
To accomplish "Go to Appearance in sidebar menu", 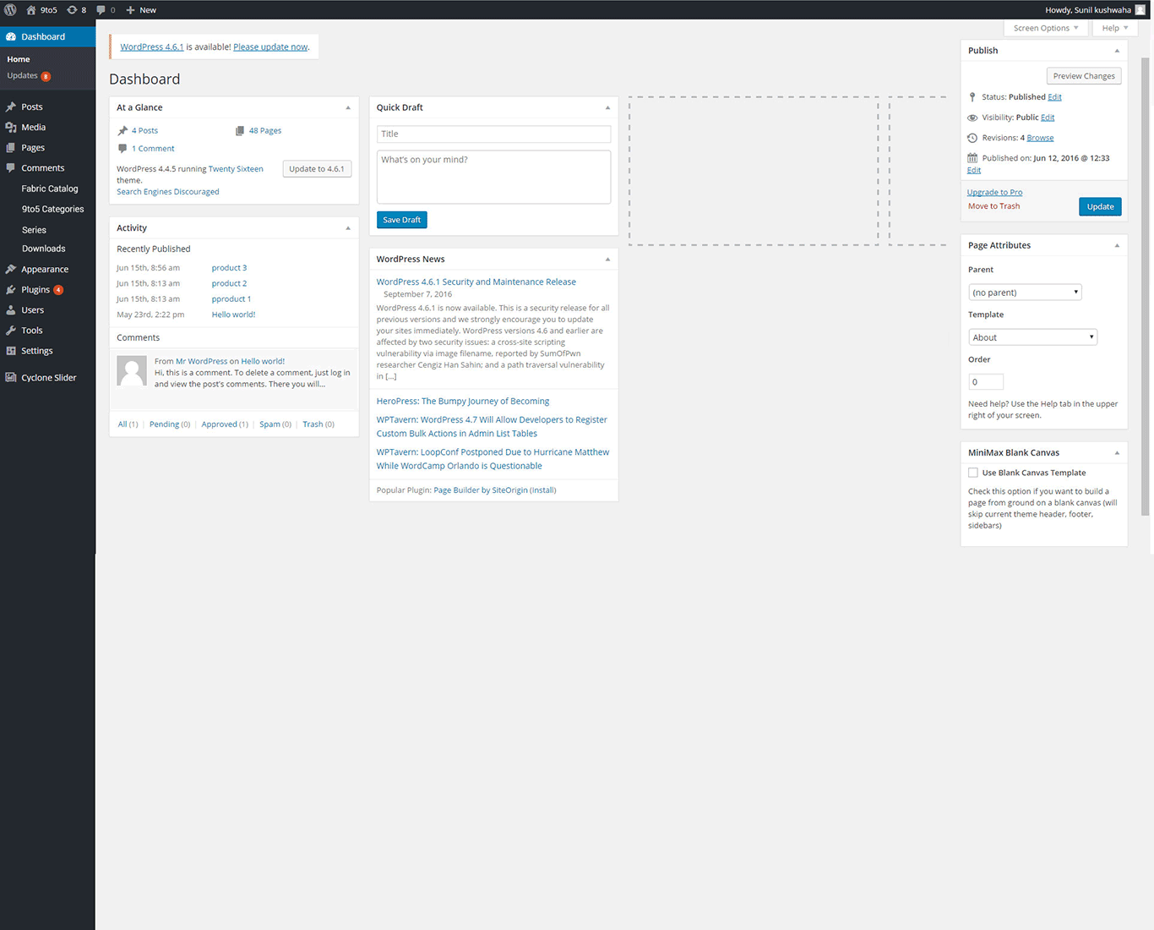I will pos(44,269).
